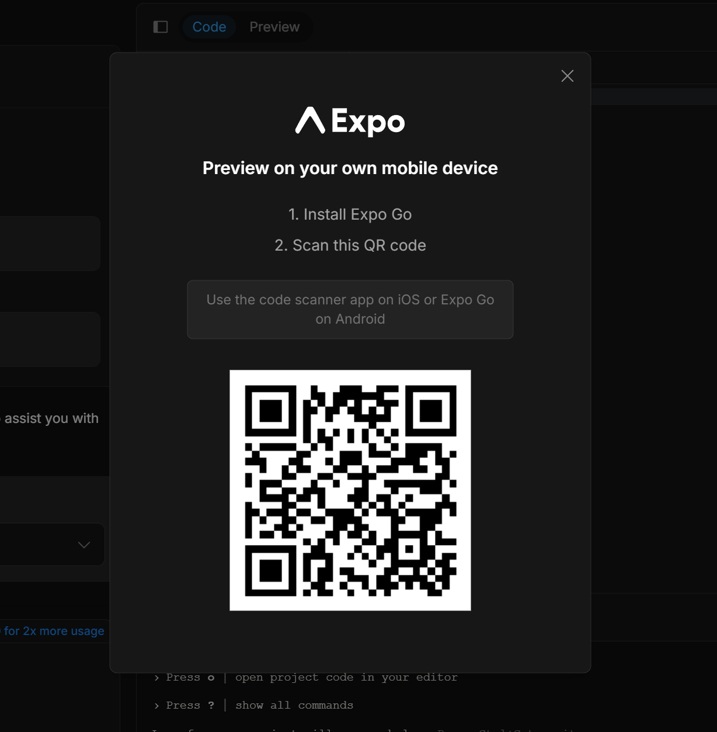Select 'Scan this QR code' step text
Image resolution: width=717 pixels, height=732 pixels.
coord(350,245)
